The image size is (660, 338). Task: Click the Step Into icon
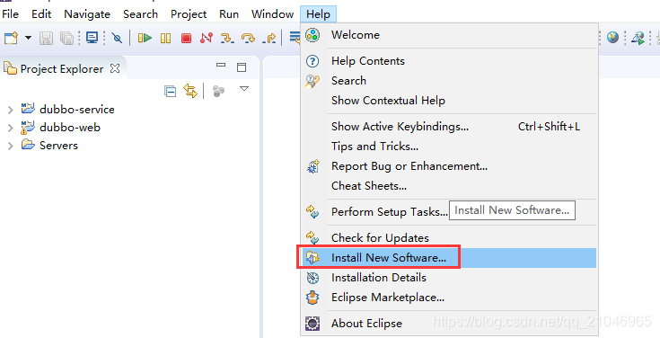click(x=227, y=39)
